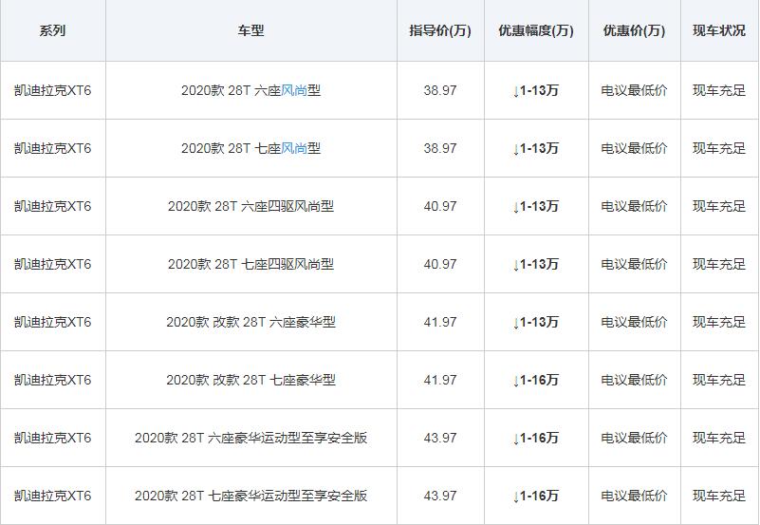Select model 2020款 28T 七座四驱风尚型
760x525 pixels.
click(250, 264)
